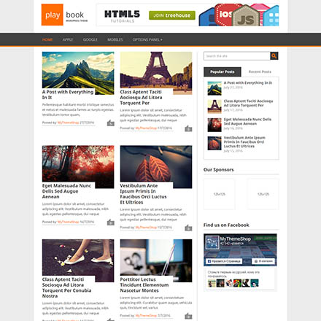
Task: Click the MyThemeShop Facebook page name
Action: tap(236, 239)
